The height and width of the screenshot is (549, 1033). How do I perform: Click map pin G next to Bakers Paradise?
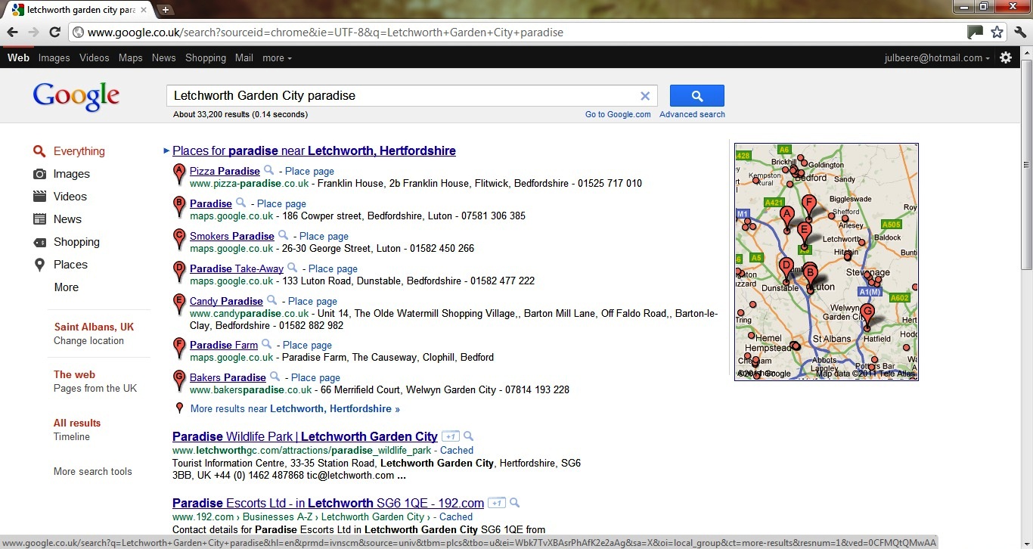[x=179, y=380]
